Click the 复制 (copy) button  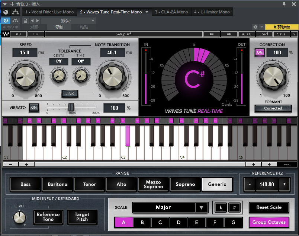(59, 27)
